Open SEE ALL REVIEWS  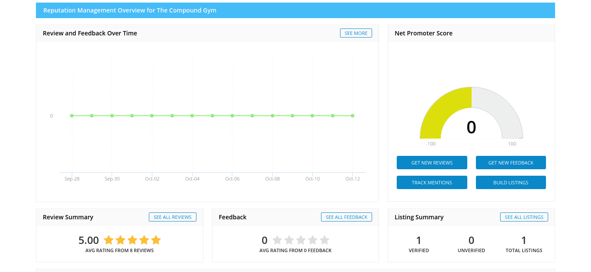click(173, 217)
